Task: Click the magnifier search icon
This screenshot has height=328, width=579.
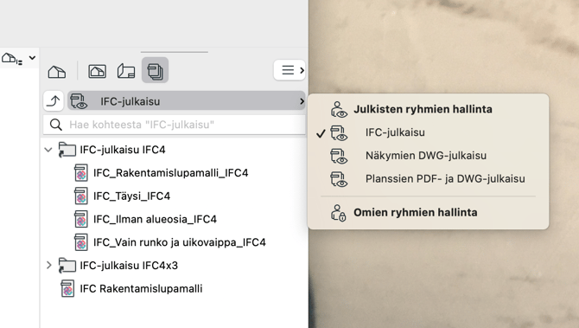Action: (x=56, y=125)
